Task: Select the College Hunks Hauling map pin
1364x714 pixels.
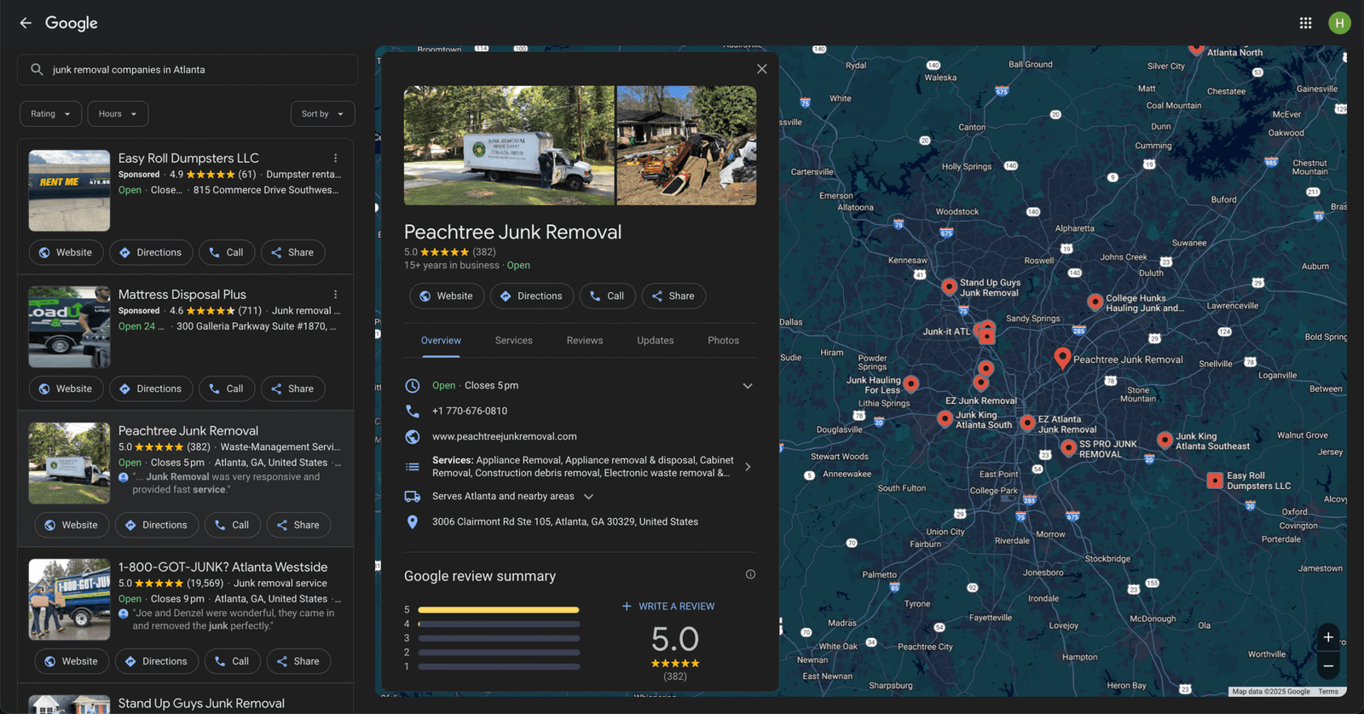Action: pos(1095,302)
